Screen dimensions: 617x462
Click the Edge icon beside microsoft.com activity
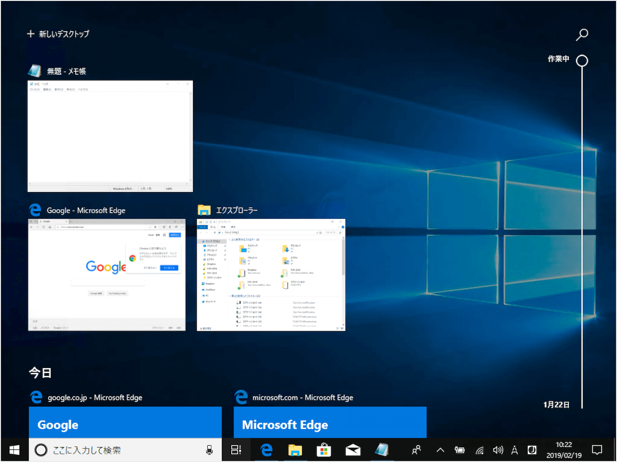tap(241, 397)
